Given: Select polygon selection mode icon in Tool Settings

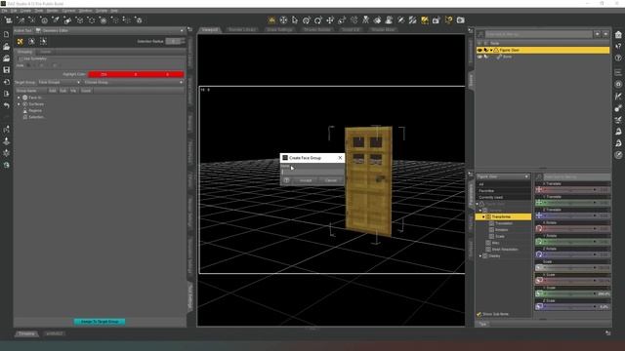Looking at the screenshot, I should (x=20, y=41).
